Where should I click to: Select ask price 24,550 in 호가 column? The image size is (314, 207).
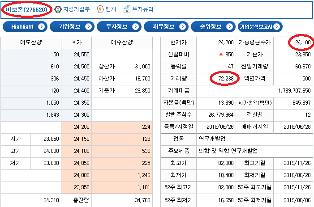[82, 55]
